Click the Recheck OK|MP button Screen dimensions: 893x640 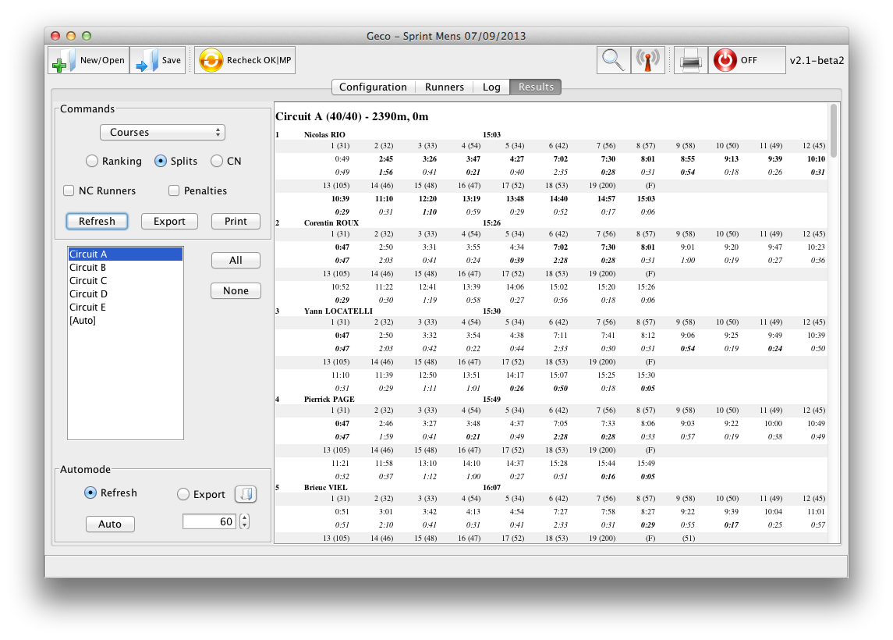click(x=245, y=60)
